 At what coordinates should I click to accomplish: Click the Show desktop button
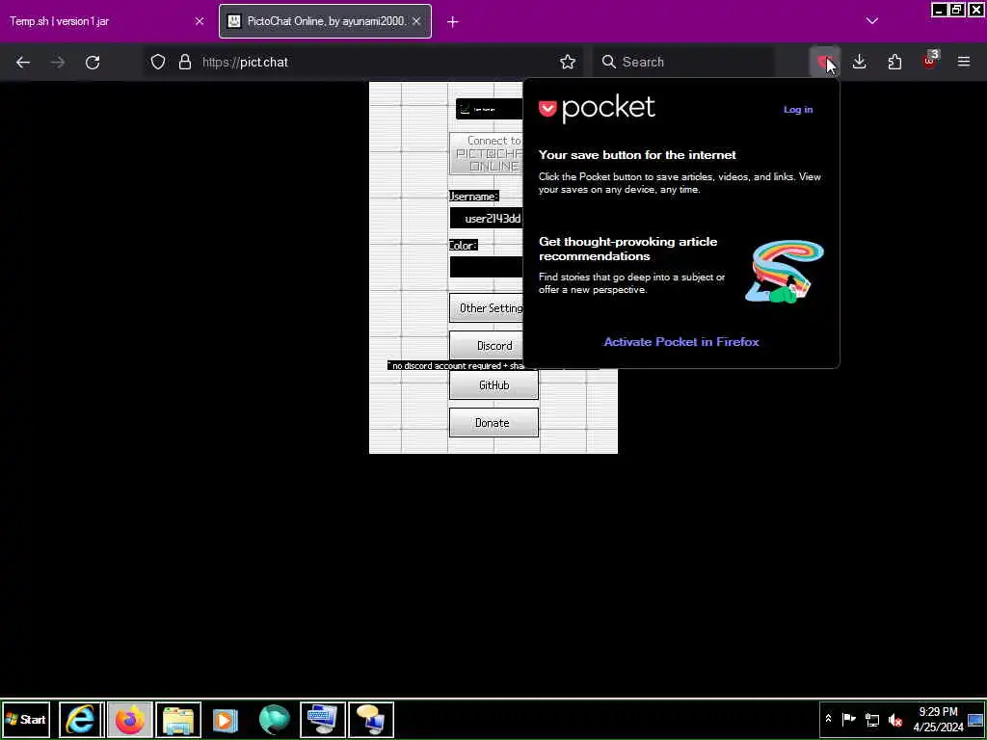pos(975,719)
